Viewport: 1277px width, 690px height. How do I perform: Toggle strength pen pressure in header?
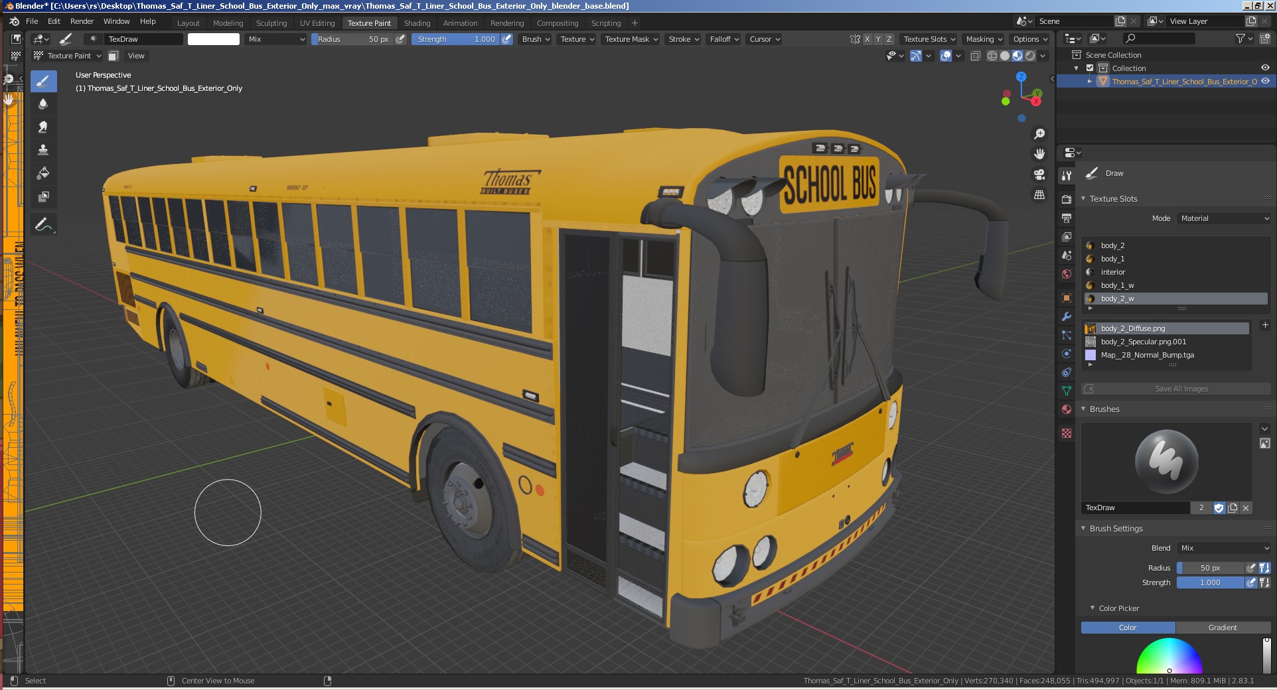507,39
